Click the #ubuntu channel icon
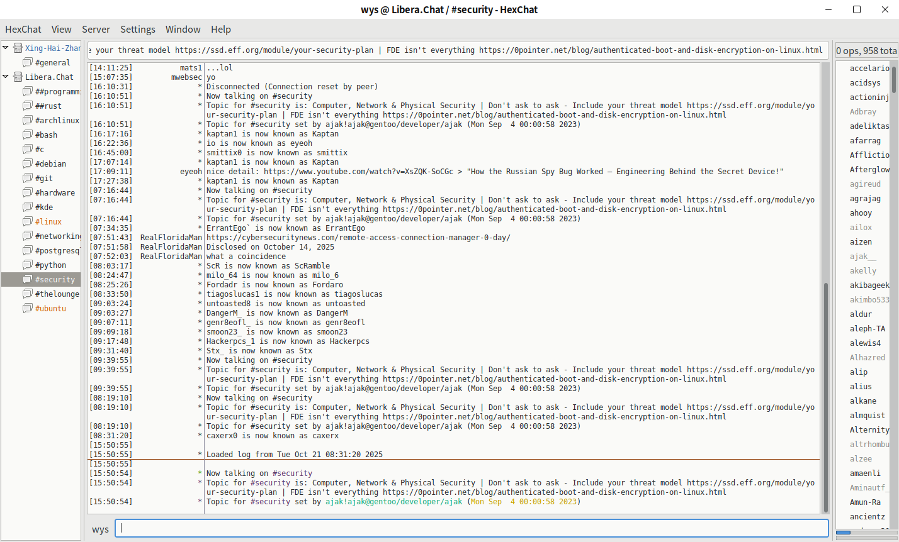This screenshot has width=899, height=542. point(27,308)
